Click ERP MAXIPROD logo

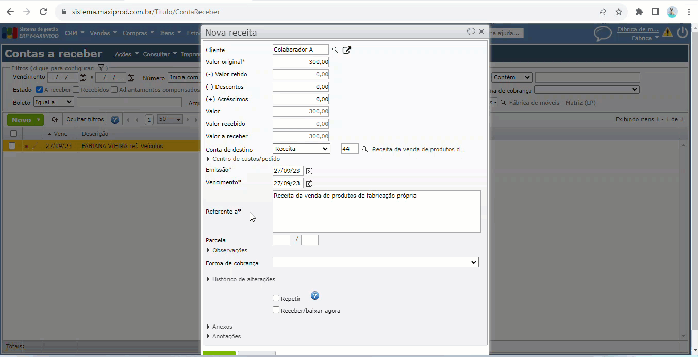pos(31,33)
